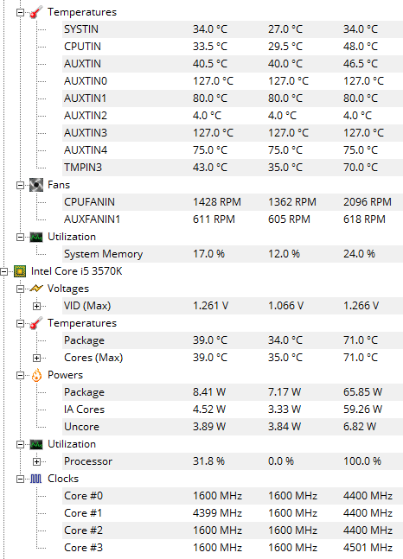This screenshot has height=559, width=403.
Task: Select the SYSTIN sensor label
Action: point(81,29)
